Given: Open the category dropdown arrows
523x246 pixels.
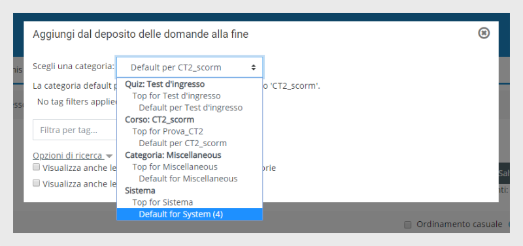Looking at the screenshot, I should coord(254,68).
